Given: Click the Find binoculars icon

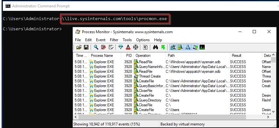Looking at the screenshot, I should point(155,47).
